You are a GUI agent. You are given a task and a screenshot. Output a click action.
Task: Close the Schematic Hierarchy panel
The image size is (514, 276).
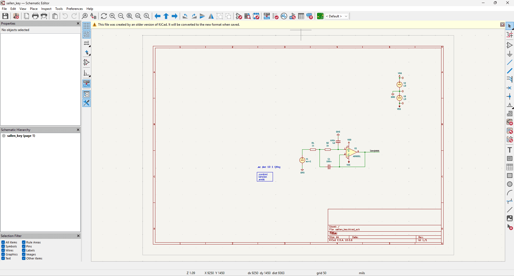78,130
